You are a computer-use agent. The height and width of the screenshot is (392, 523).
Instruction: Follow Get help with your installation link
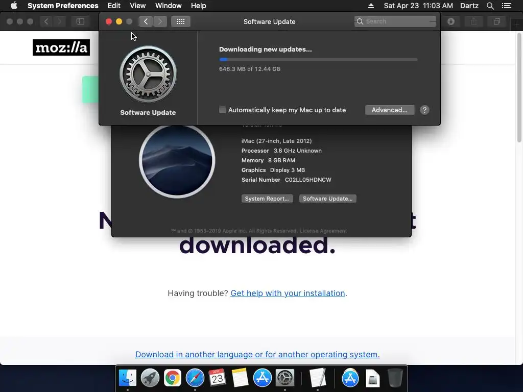pyautogui.click(x=288, y=293)
